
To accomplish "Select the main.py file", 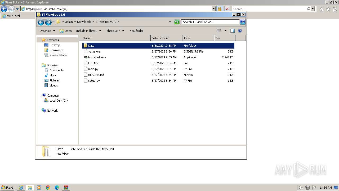I will 93,69.
